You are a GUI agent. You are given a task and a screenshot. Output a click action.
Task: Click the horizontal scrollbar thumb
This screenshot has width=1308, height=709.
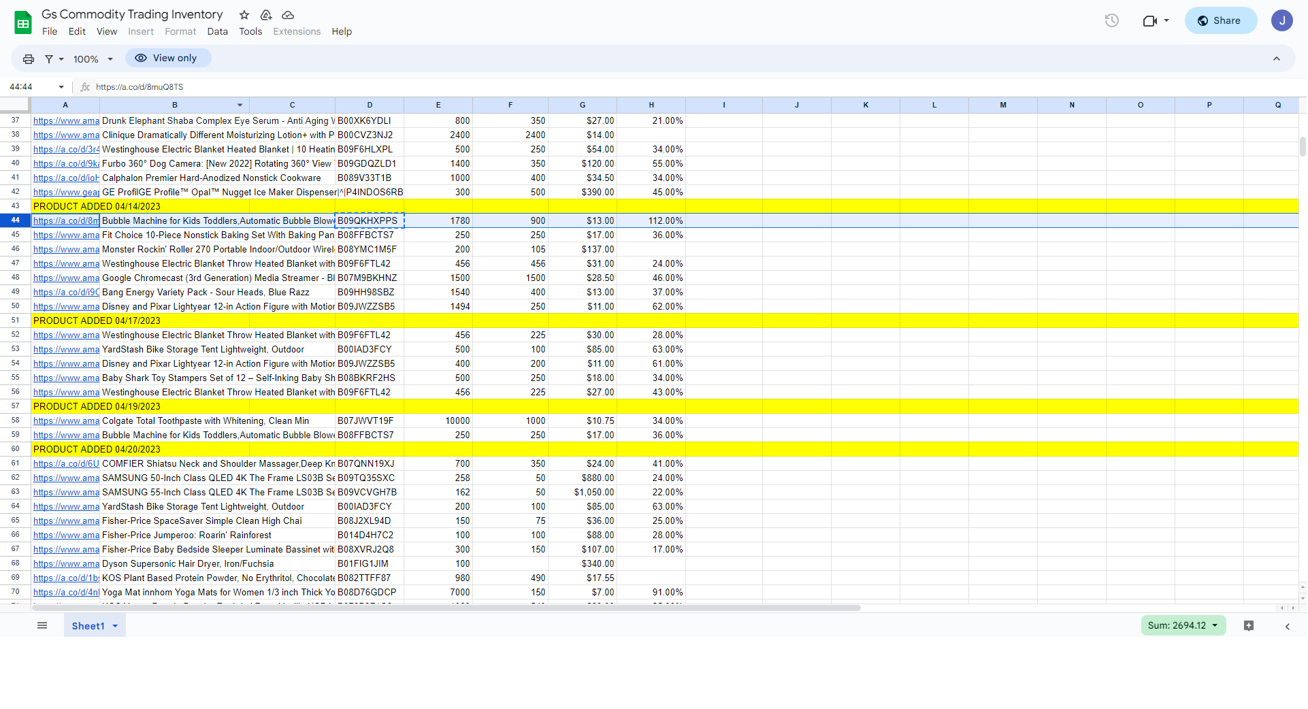click(446, 608)
